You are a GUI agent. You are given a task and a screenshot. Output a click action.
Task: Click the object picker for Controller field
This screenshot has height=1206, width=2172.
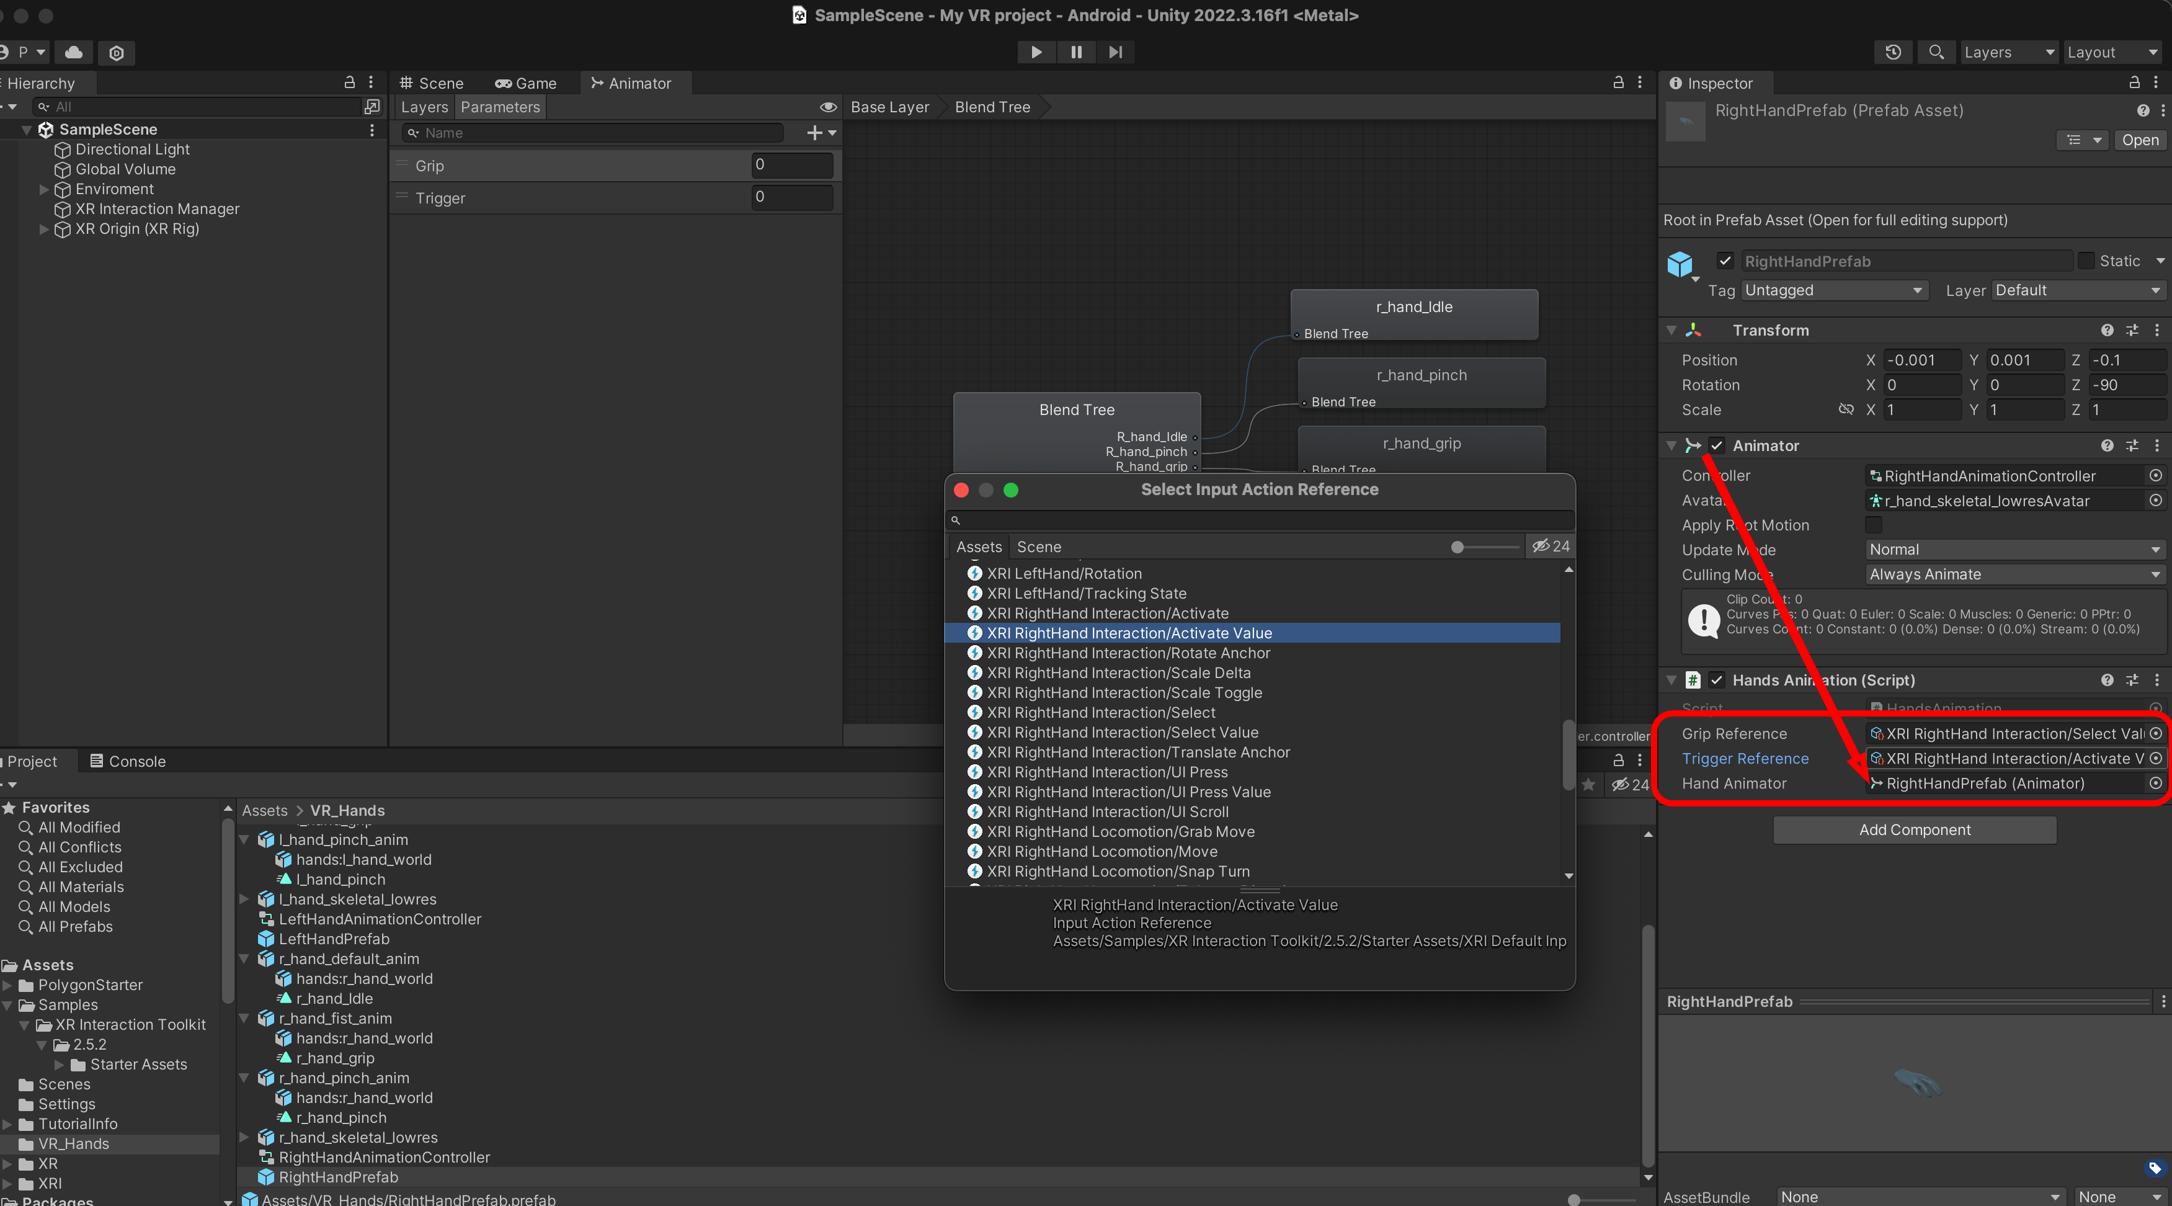point(2155,476)
